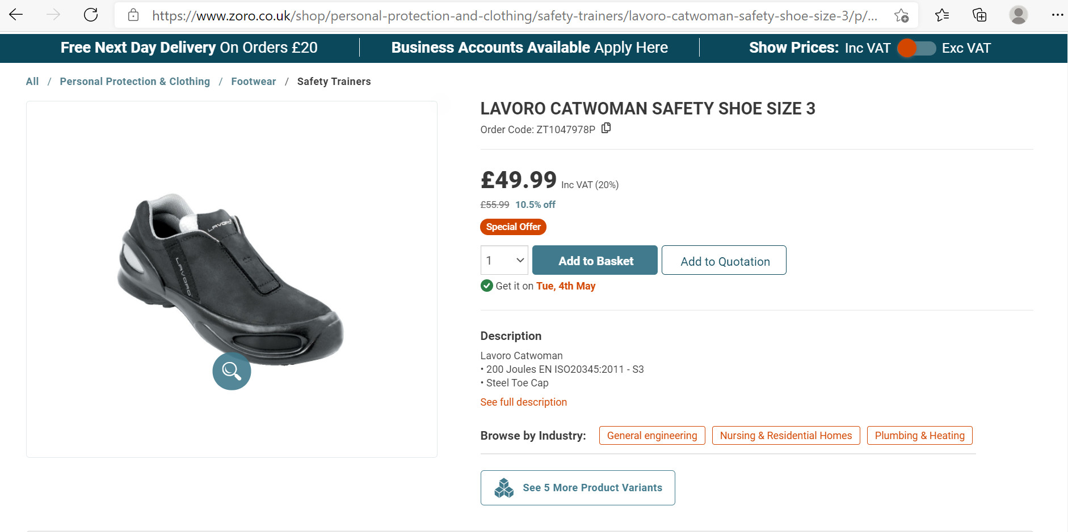Open See 5 More Product Variants

(577, 488)
